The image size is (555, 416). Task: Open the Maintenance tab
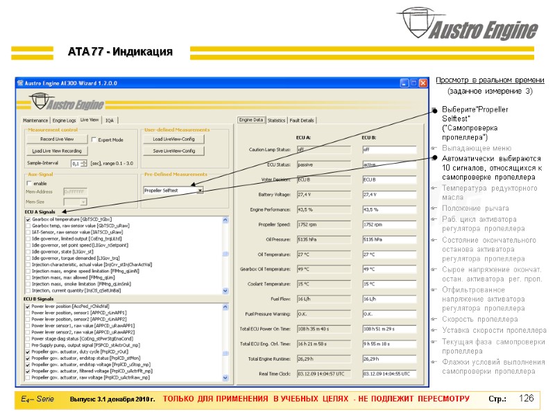[x=35, y=121]
